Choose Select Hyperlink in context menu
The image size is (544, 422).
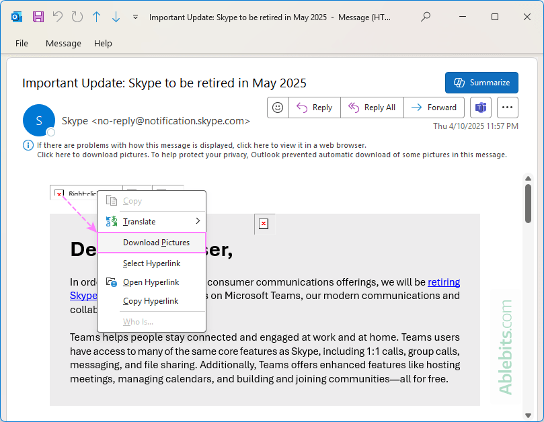[x=151, y=263]
